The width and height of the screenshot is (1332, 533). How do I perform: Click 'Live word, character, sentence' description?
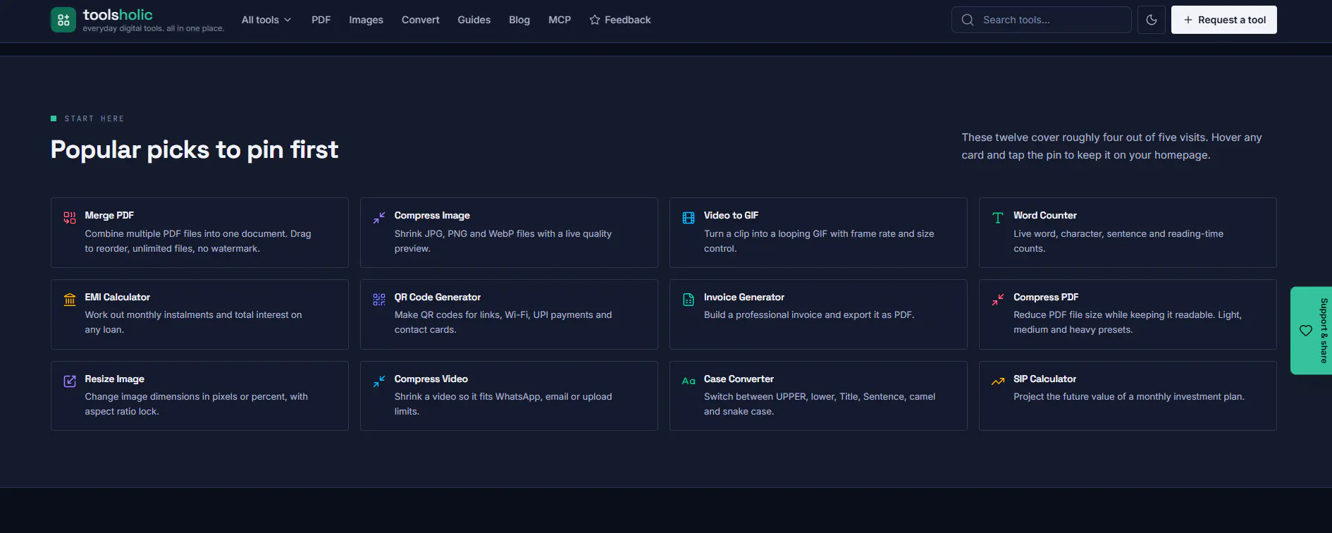1118,241
